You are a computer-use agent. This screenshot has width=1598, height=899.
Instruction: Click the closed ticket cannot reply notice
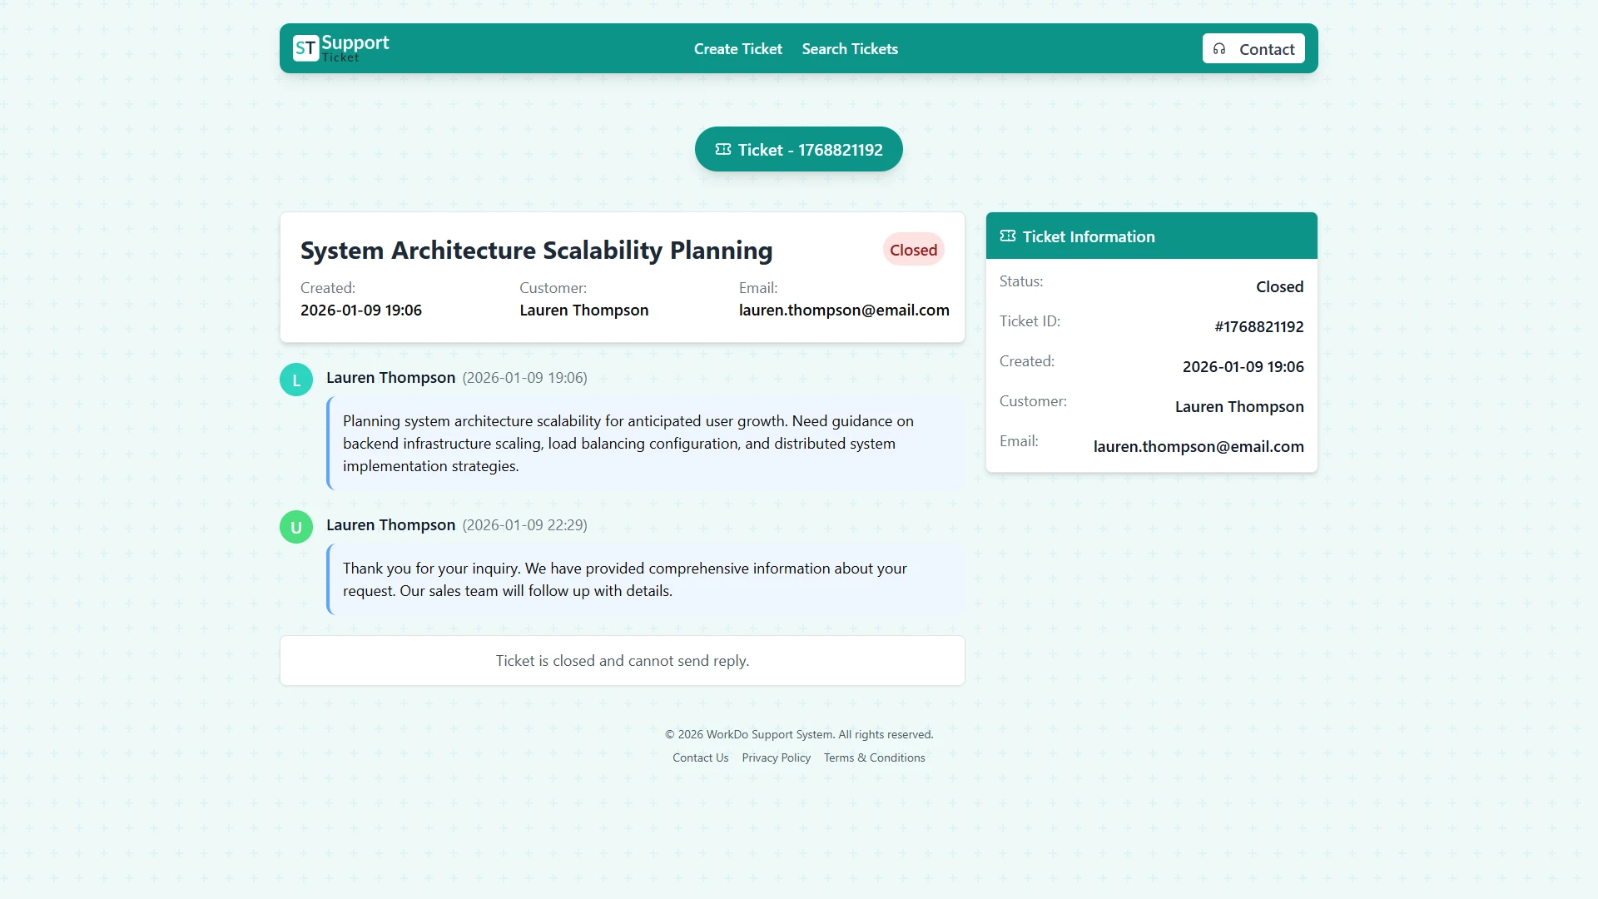coord(623,661)
